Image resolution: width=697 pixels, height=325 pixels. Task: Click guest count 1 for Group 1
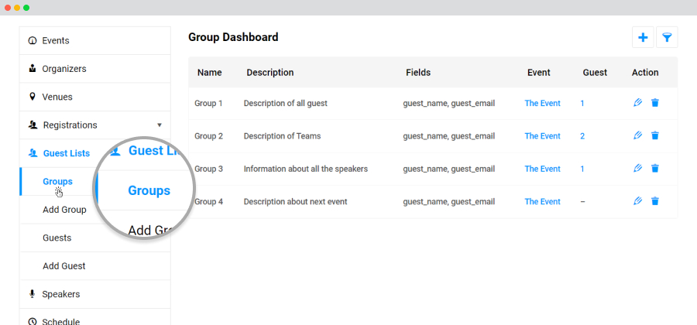click(582, 103)
